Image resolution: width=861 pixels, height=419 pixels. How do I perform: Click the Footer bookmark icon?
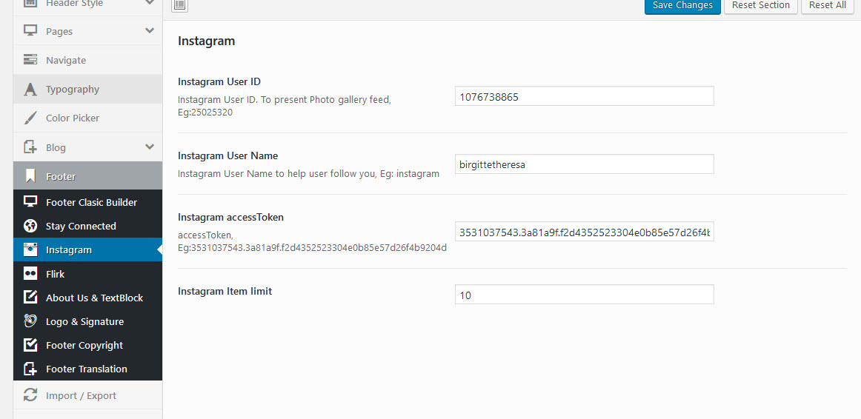tap(31, 176)
